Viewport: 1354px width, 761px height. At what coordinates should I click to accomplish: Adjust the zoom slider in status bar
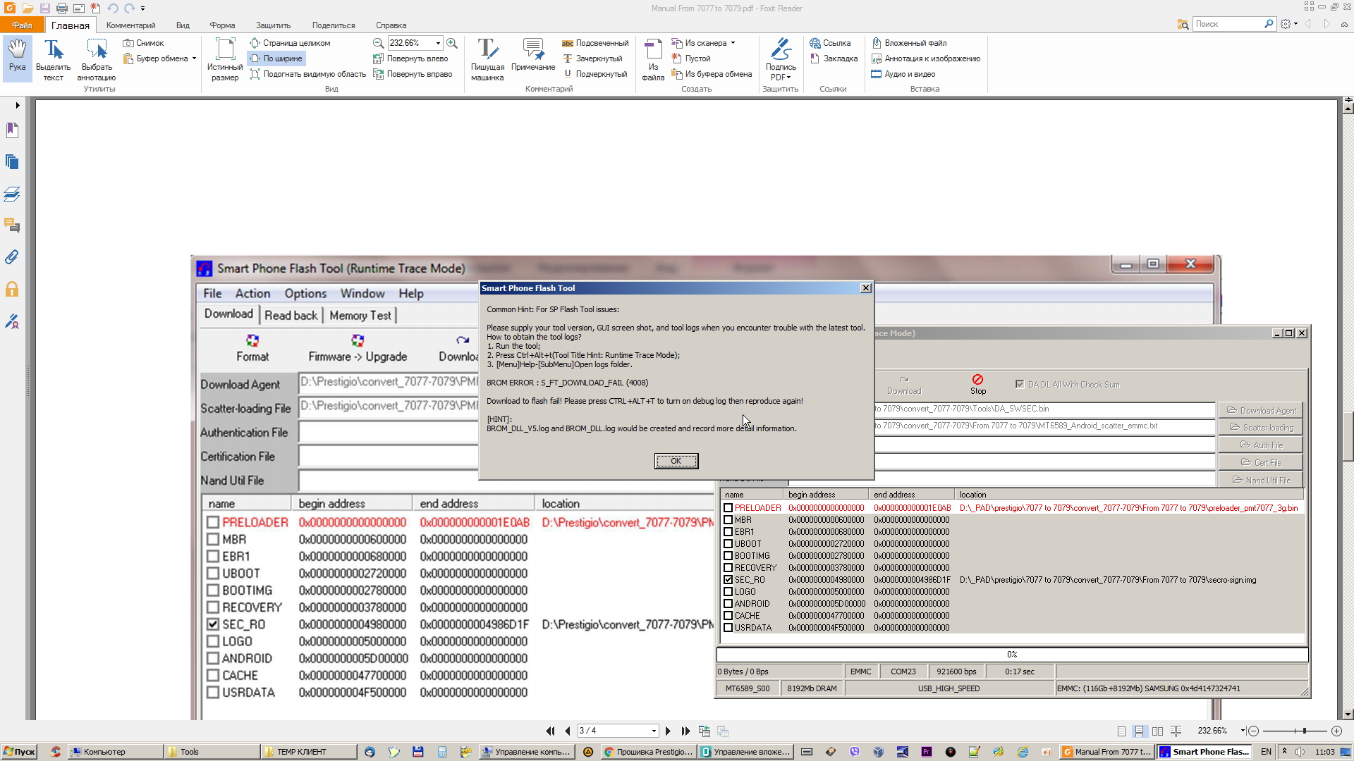[1304, 731]
